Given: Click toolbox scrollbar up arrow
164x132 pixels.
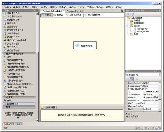Looking at the screenshot, I should point(37,13).
